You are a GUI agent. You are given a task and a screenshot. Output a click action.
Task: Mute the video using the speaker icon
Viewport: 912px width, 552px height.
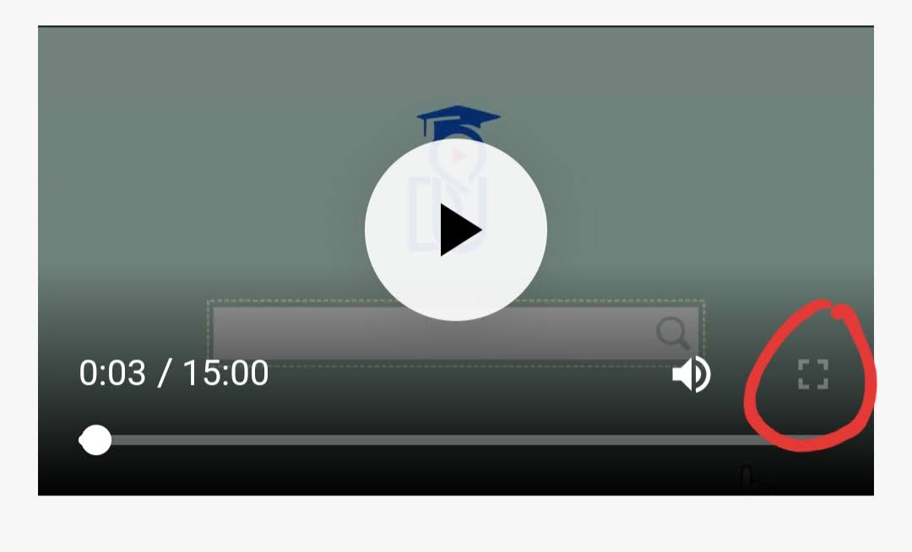[691, 374]
